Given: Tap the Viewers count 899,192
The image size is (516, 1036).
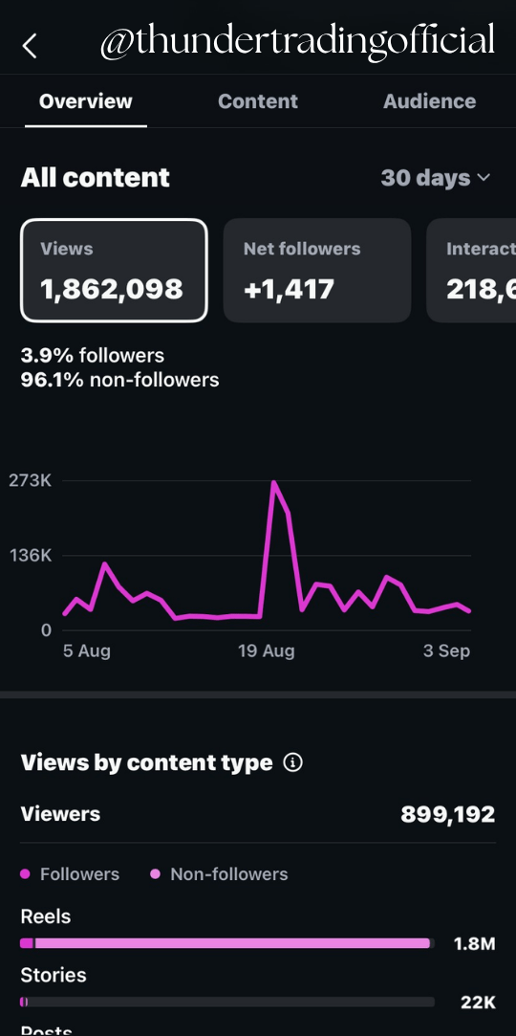Looking at the screenshot, I should [448, 815].
